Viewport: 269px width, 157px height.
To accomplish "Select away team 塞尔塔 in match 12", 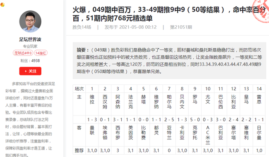I will tap(234, 133).
